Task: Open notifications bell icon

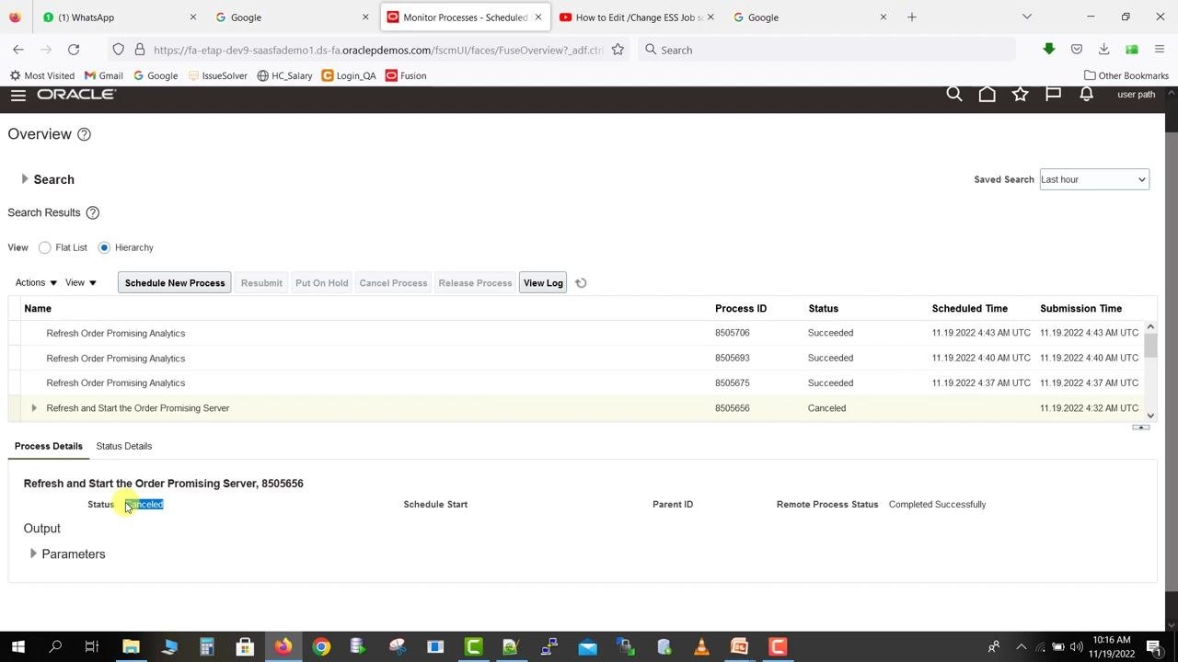Action: tap(1086, 94)
